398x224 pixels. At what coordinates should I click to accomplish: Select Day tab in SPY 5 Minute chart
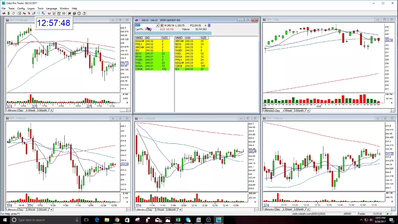coord(21,210)
